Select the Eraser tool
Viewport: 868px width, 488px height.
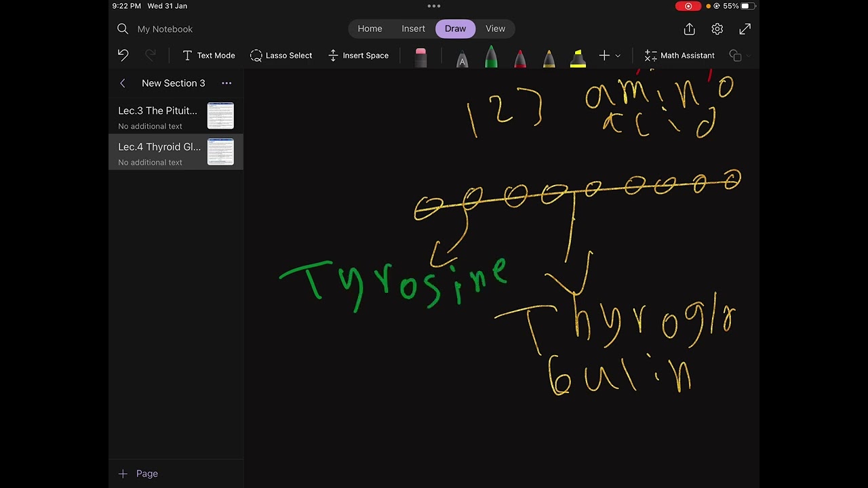420,57
